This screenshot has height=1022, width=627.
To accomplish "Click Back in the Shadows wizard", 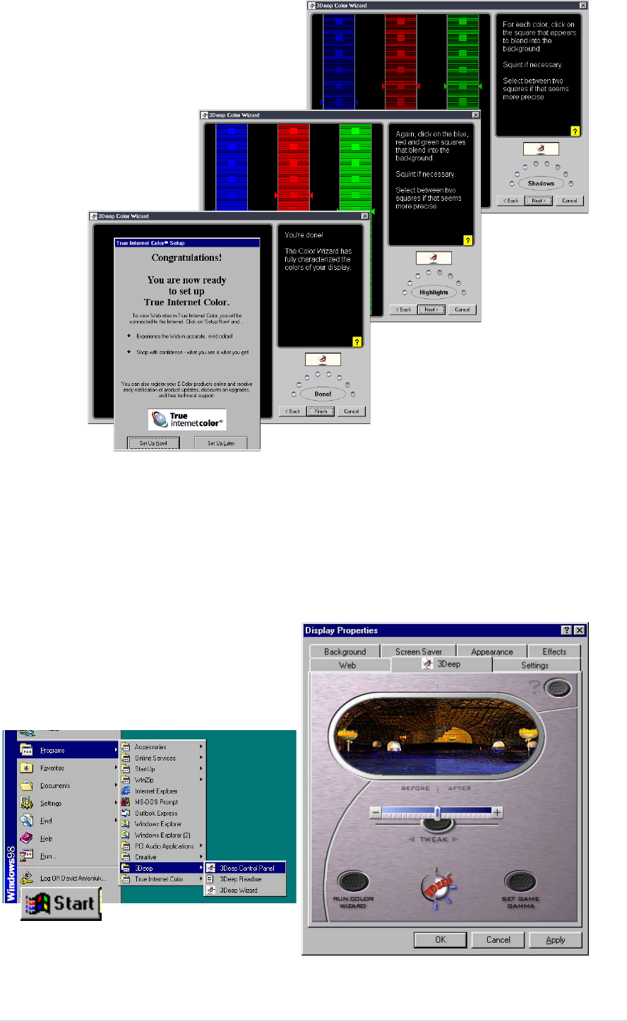I will (x=511, y=201).
